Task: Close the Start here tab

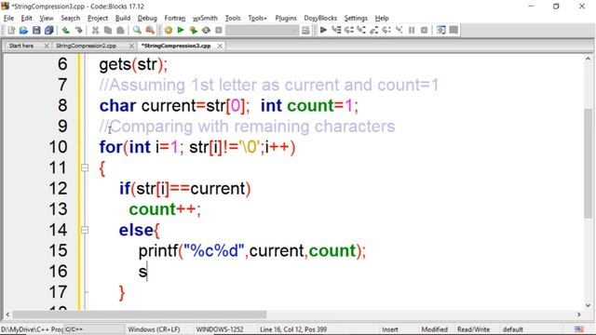Action: click(47, 46)
